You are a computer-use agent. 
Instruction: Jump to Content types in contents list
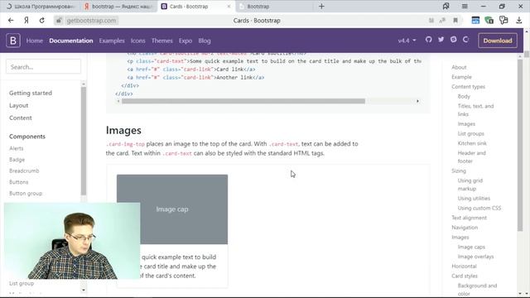point(468,87)
